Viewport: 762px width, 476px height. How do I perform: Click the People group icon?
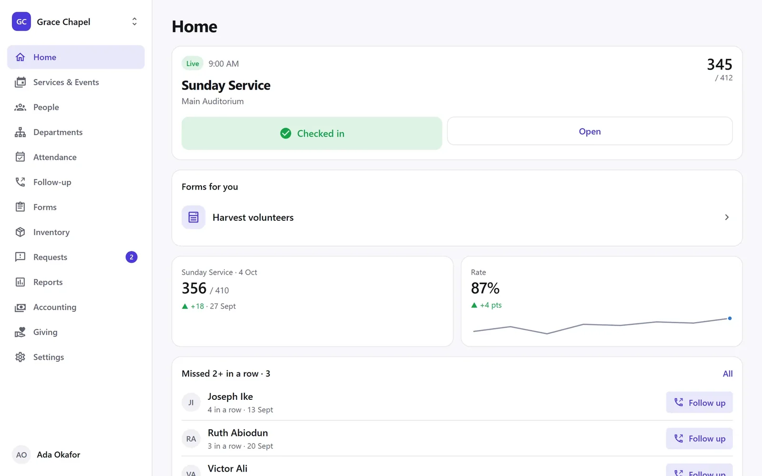[20, 107]
